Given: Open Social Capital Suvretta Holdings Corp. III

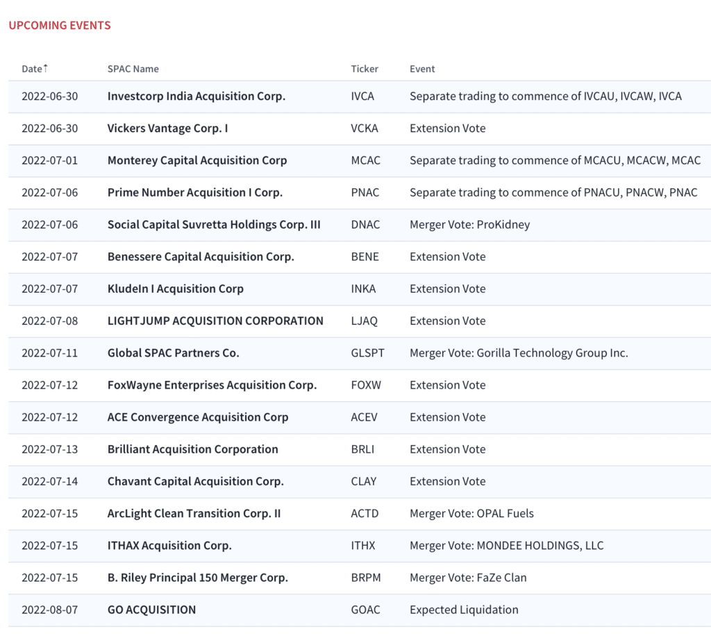Looking at the screenshot, I should point(214,225).
